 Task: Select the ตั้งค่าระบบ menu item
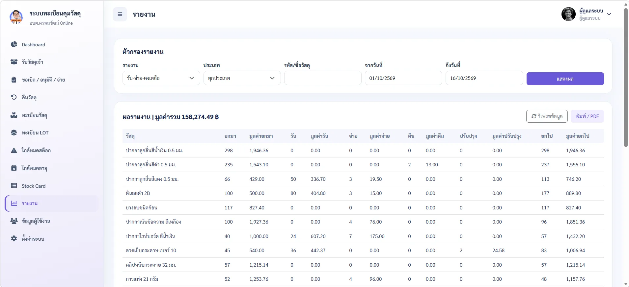tap(51, 239)
